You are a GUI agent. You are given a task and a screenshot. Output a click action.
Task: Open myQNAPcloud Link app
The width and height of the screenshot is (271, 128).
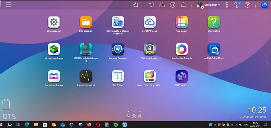[214, 49]
